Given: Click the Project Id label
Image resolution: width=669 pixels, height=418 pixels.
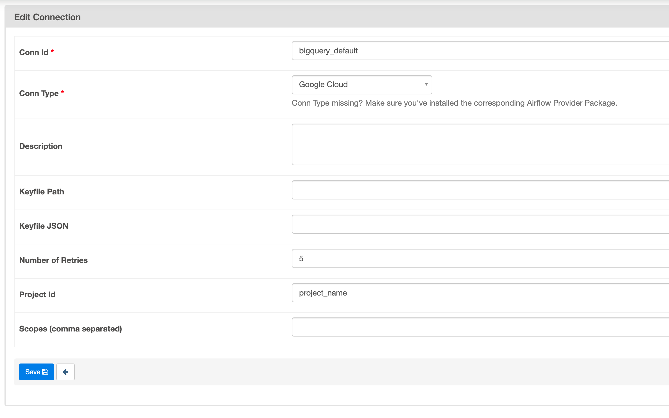Looking at the screenshot, I should click(37, 295).
